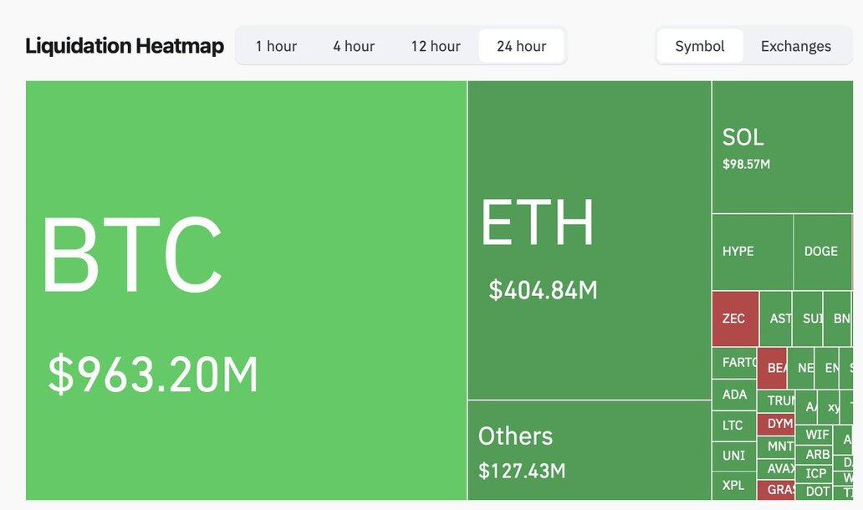Choose the 12 hour timeframe

tap(436, 46)
